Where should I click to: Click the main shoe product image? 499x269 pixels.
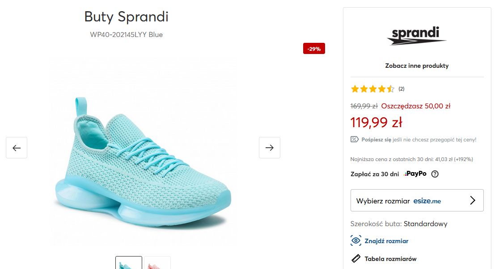[x=143, y=151]
